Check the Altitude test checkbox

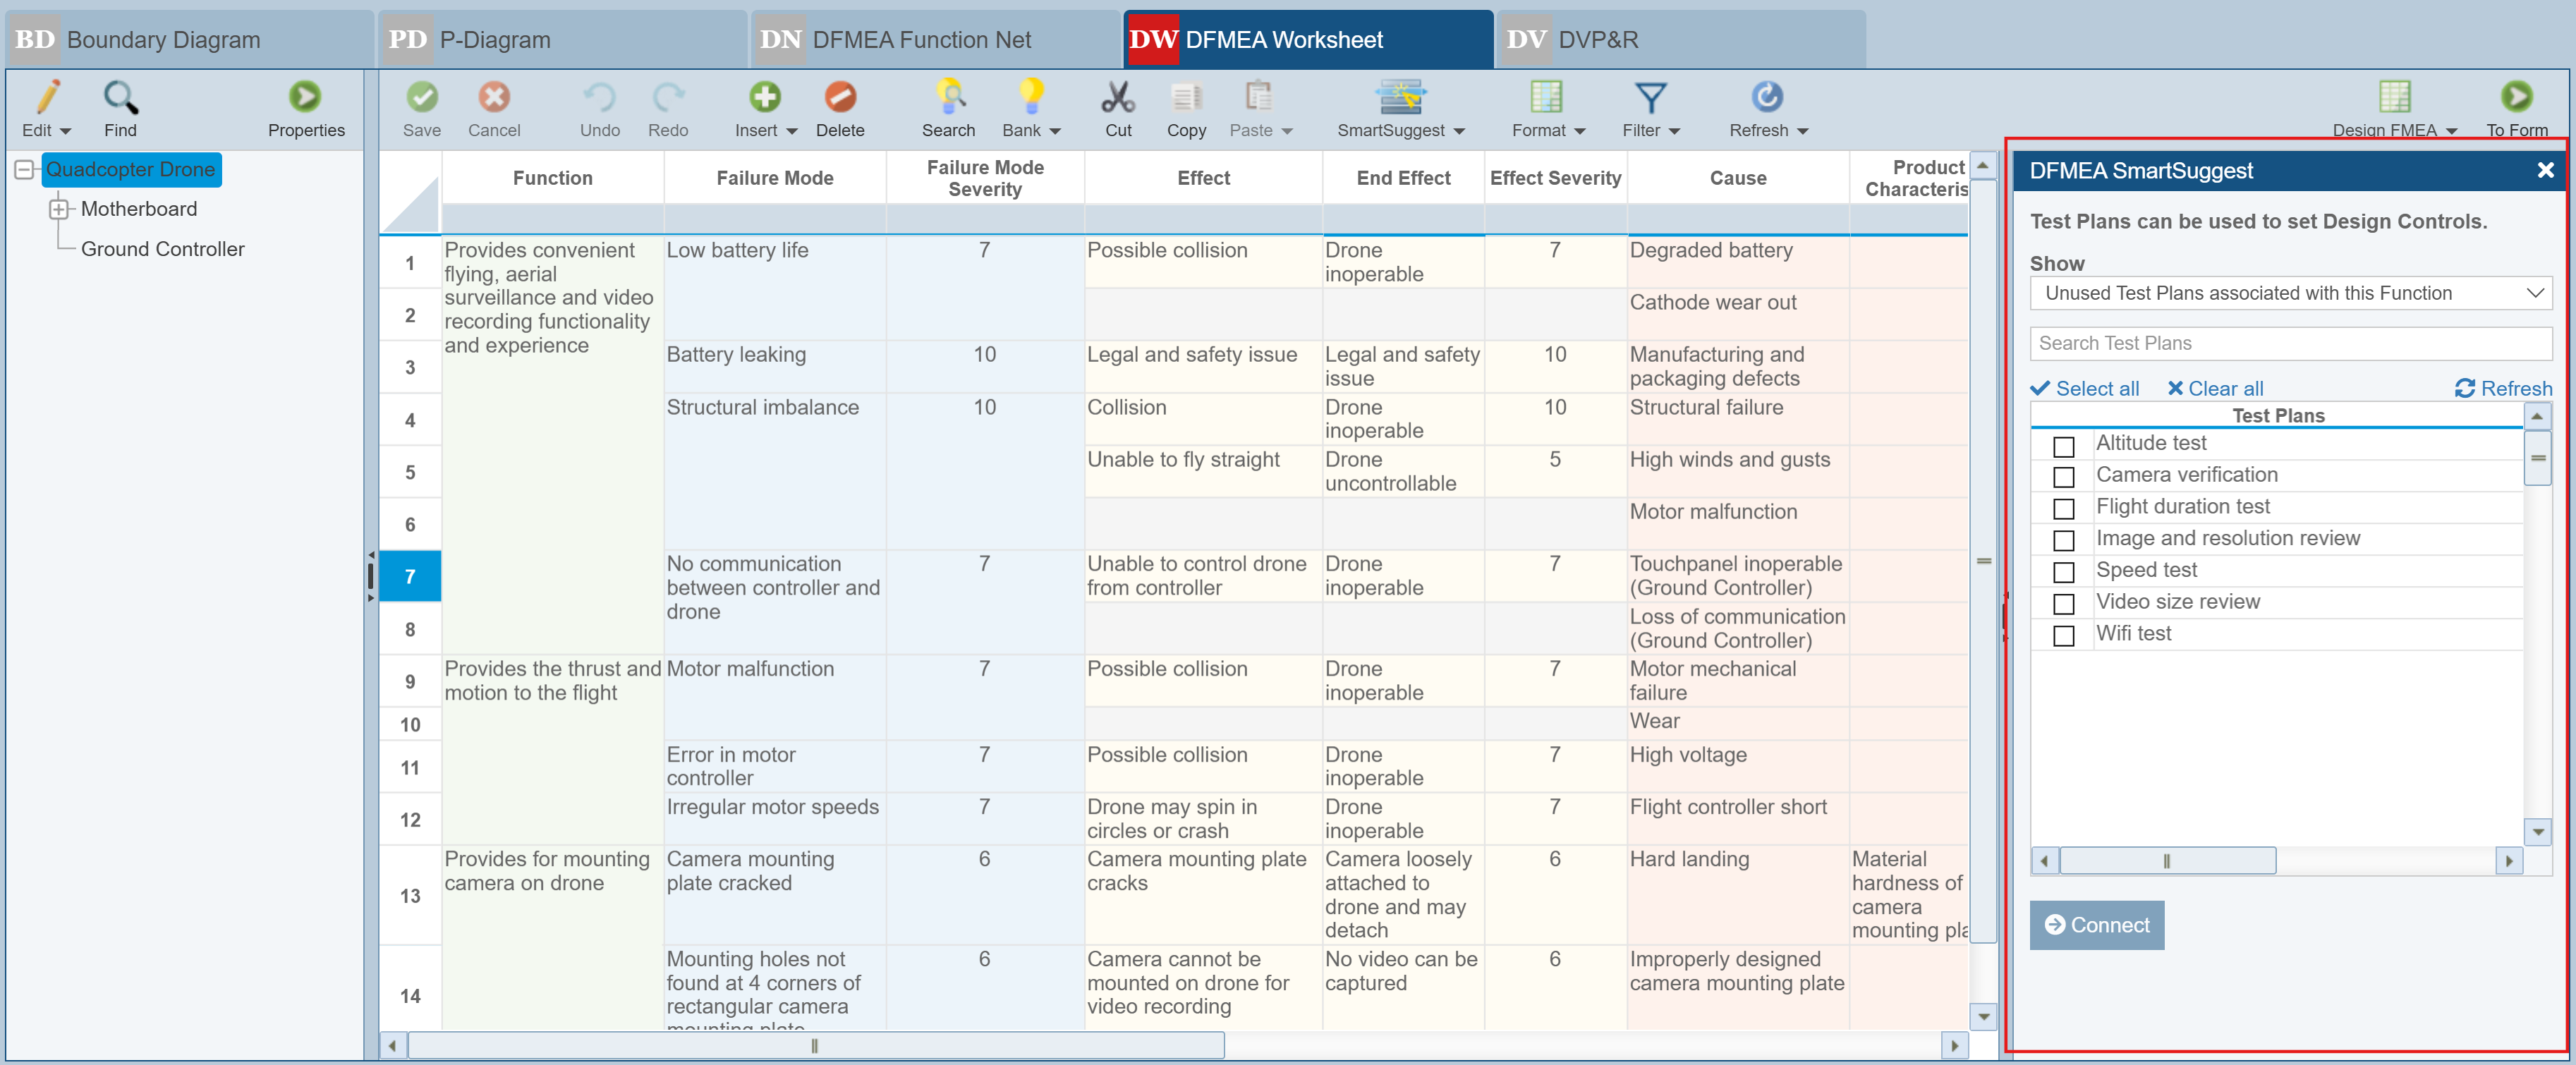(2063, 446)
